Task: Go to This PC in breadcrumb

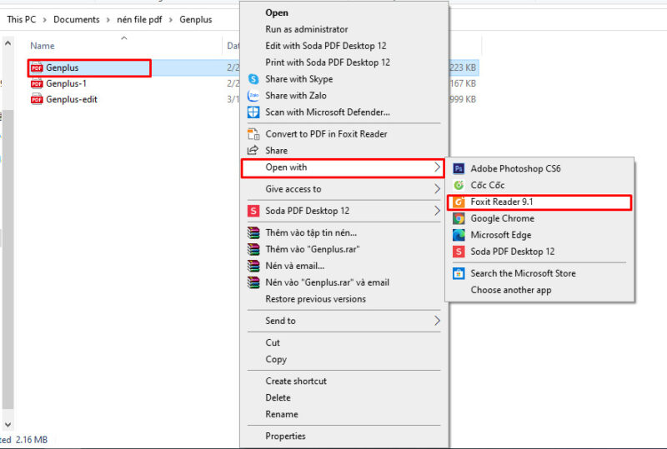Action: point(22,19)
